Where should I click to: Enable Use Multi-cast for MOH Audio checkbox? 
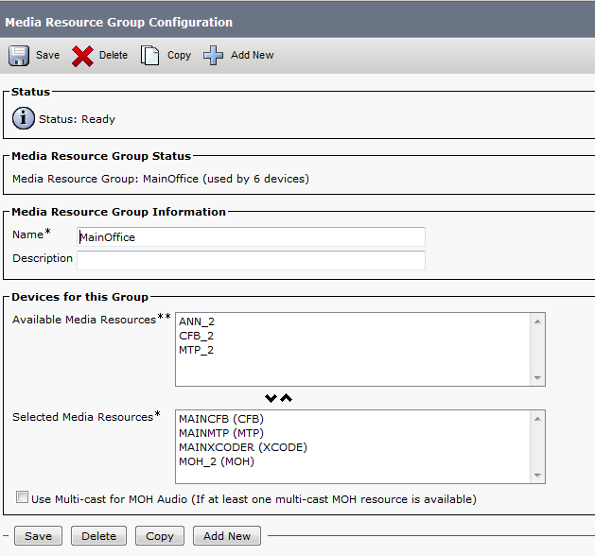tap(22, 498)
